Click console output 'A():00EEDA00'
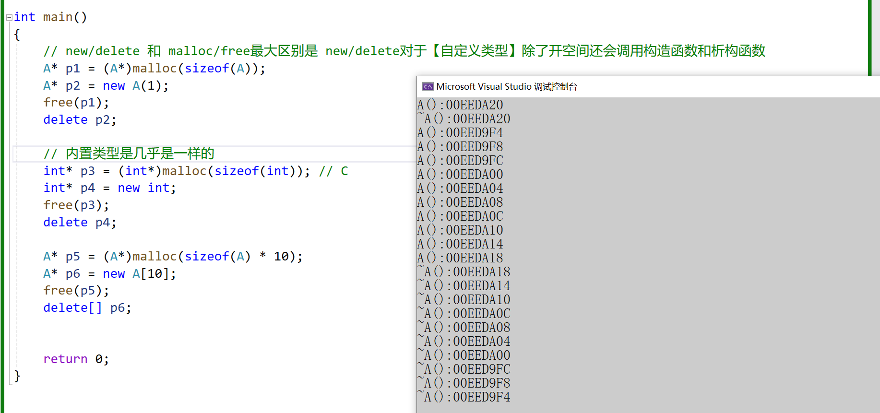The height and width of the screenshot is (413, 880). click(x=460, y=175)
